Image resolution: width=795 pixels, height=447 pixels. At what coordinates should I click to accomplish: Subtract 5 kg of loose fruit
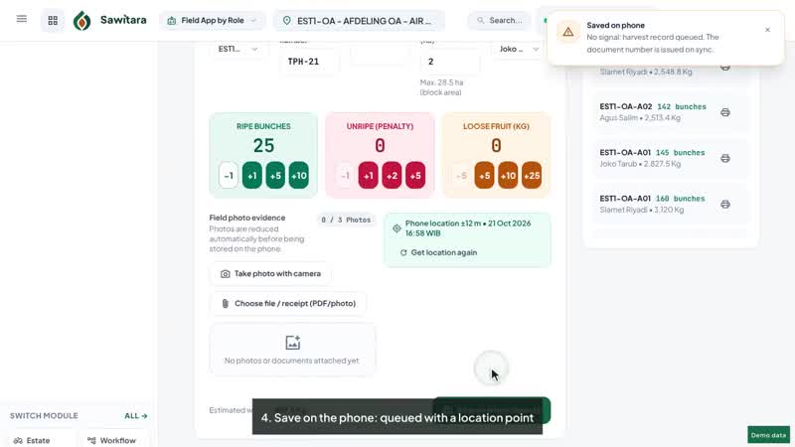pyautogui.click(x=461, y=176)
